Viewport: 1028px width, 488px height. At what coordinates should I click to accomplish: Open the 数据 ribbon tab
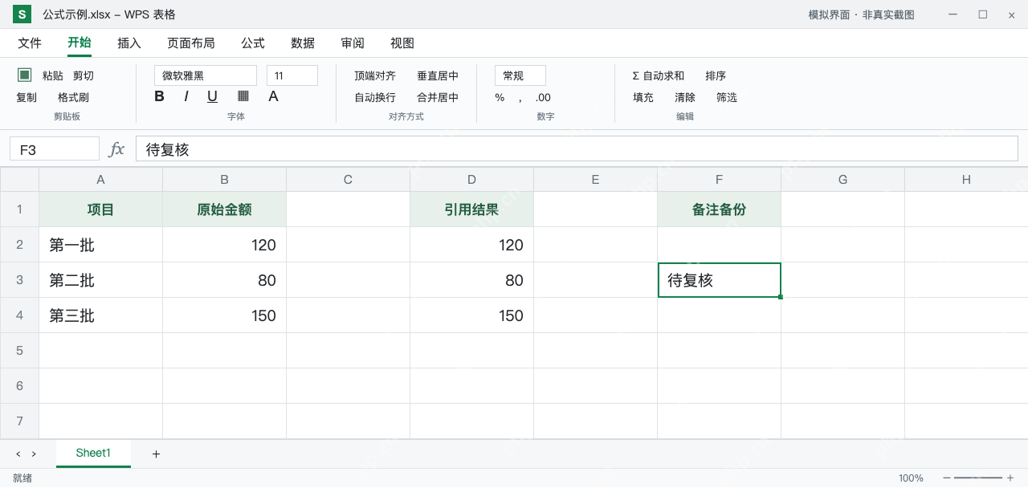[x=303, y=43]
